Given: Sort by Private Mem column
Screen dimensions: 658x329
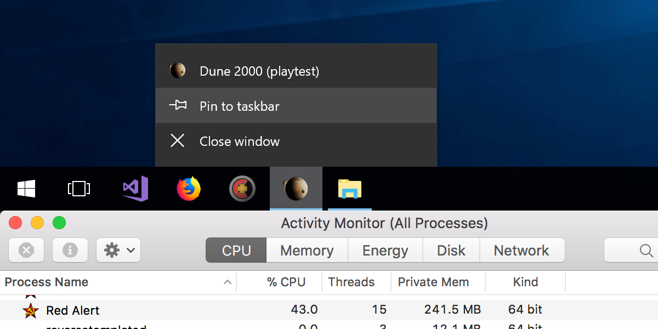Looking at the screenshot, I should coord(438,282).
